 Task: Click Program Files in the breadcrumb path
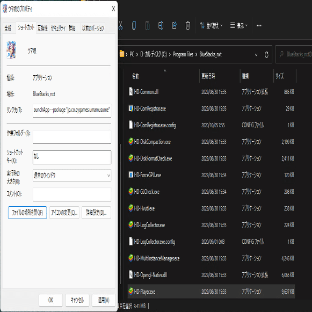[x=183, y=54]
